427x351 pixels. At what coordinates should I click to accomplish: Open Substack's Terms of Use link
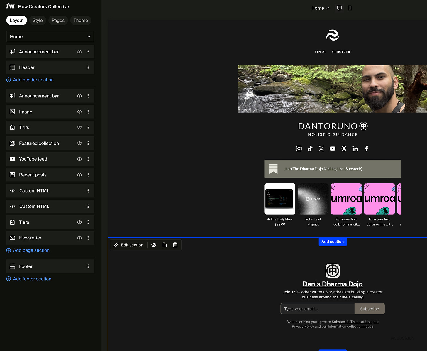pos(352,322)
